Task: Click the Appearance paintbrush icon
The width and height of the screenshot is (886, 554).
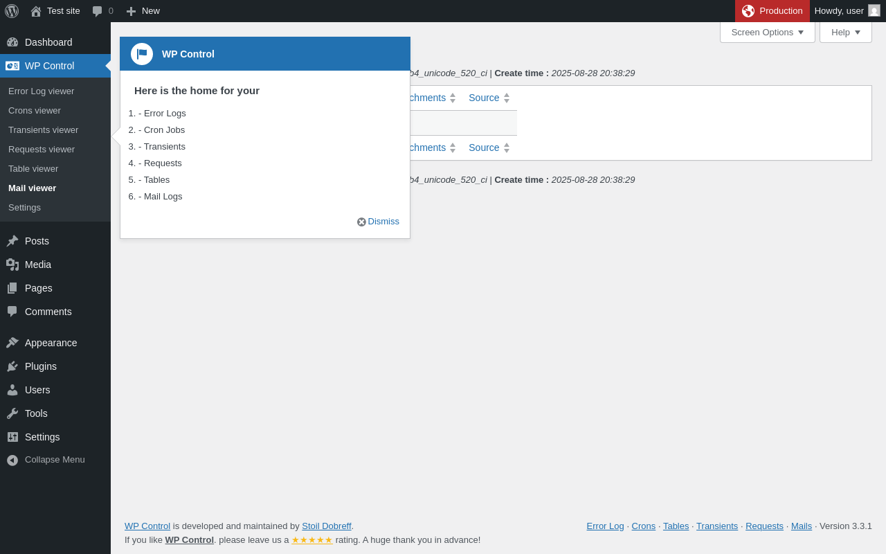Action: point(12,343)
